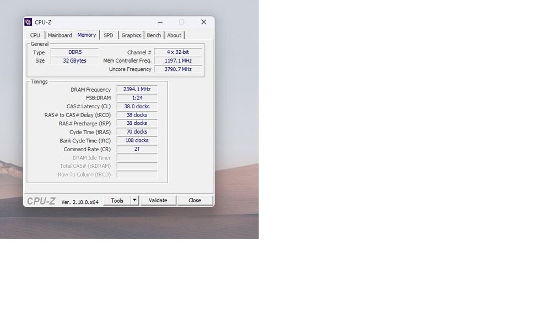Close CPU-Z using title bar X
Screen dimensions: 551x309
[x=203, y=22]
